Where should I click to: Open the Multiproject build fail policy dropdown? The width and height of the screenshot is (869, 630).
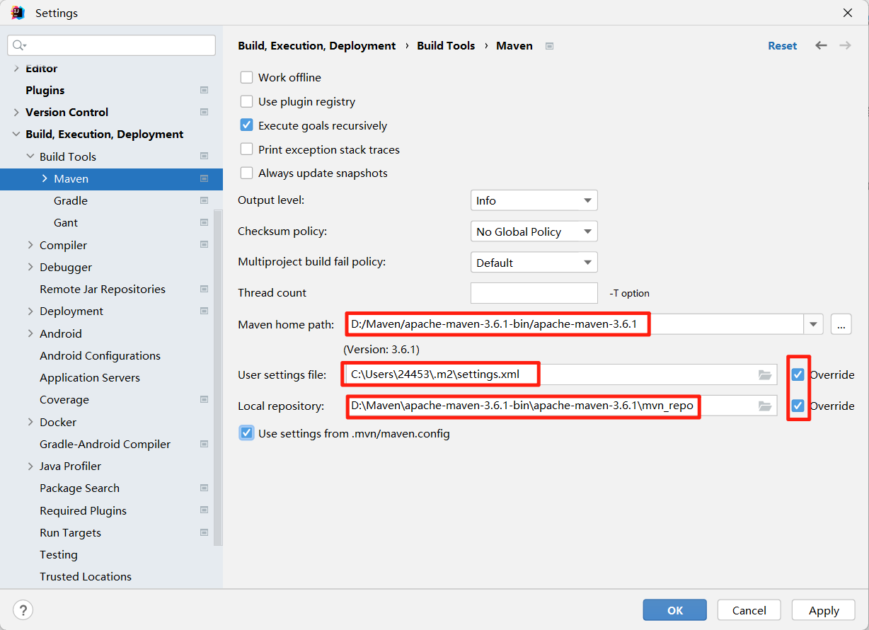point(534,263)
